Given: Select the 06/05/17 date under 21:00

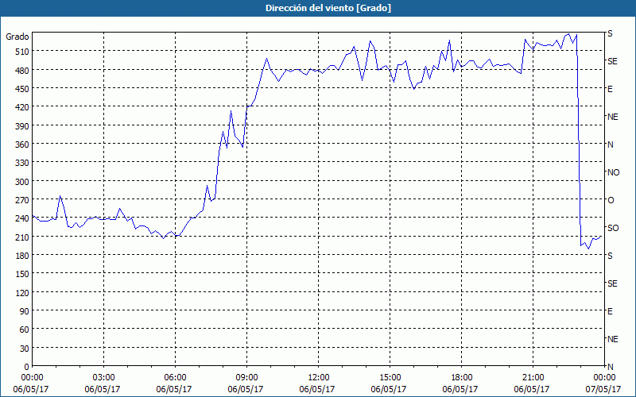Looking at the screenshot, I should [532, 389].
